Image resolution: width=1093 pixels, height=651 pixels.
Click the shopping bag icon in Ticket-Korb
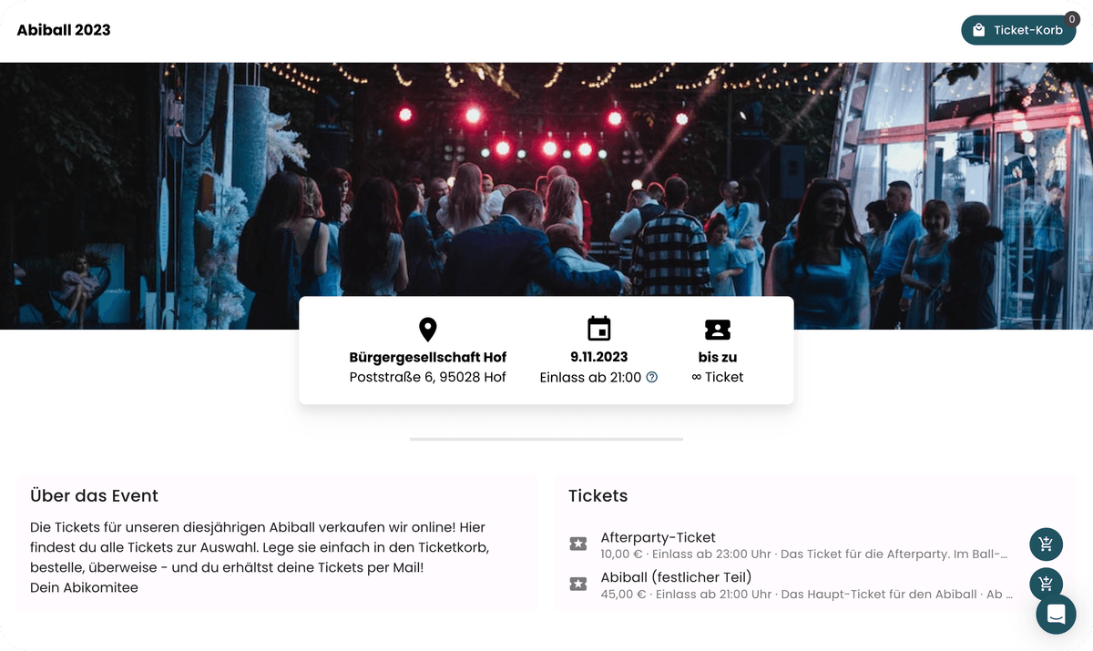tap(978, 29)
